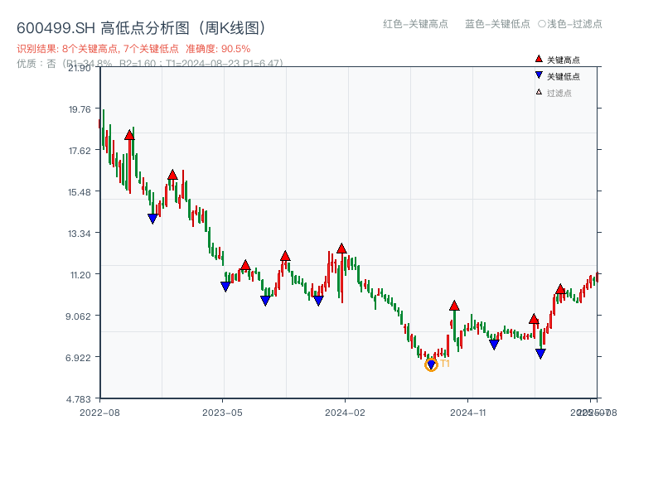Select the blue 关键低点 triangle icon in chart legend
The width and height of the screenshot is (663, 497).
coord(537,75)
